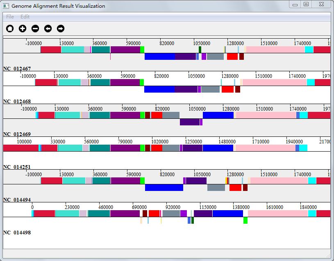Image resolution: width=334 pixels, height=261 pixels.
Task: Select the NC_014498 genome label
Action: click(17, 232)
